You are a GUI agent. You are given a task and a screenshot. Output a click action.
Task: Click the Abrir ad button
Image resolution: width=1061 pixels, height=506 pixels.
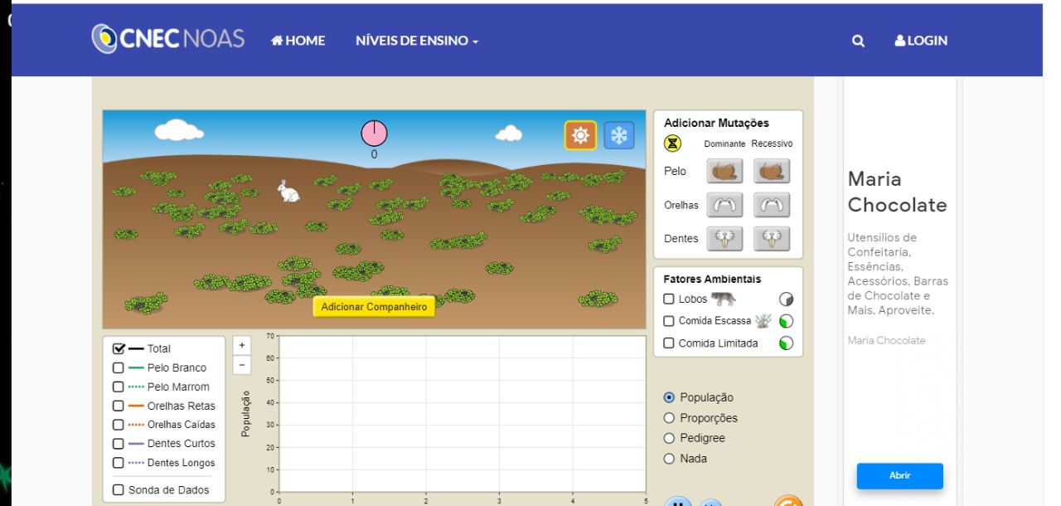[x=899, y=475]
